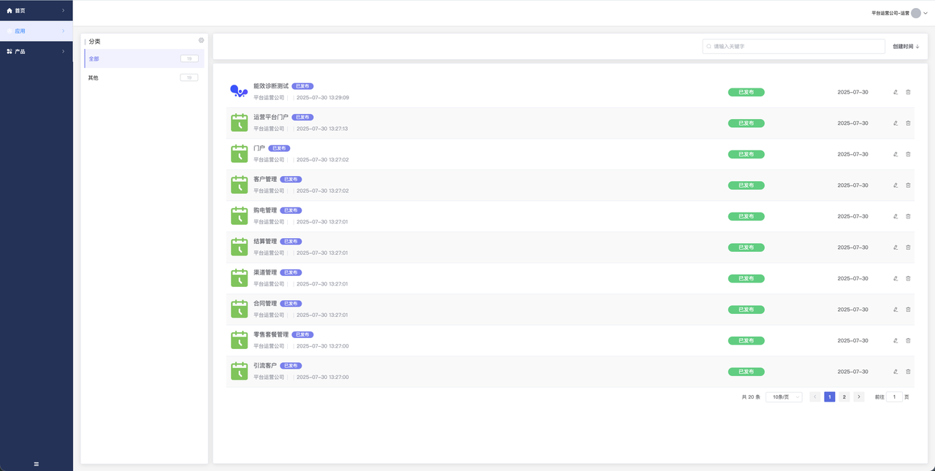Expand the 产品 sidebar menu
This screenshot has height=471, width=935.
(37, 51)
